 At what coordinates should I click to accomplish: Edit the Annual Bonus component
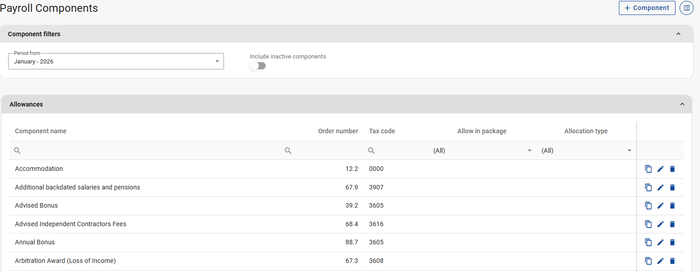tap(660, 242)
